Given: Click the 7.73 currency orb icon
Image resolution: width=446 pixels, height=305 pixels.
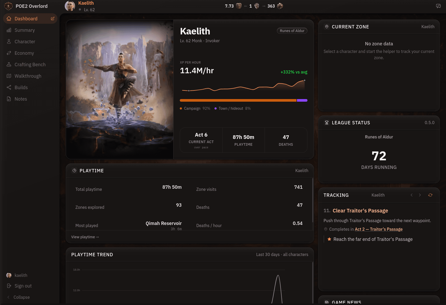Looking at the screenshot, I should pyautogui.click(x=239, y=6).
